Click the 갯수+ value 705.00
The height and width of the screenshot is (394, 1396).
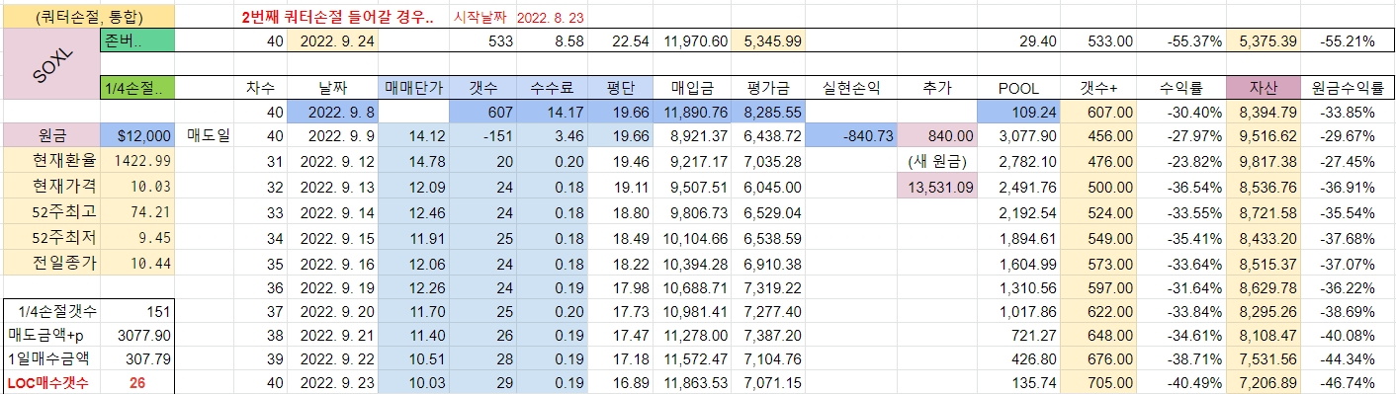(1099, 383)
